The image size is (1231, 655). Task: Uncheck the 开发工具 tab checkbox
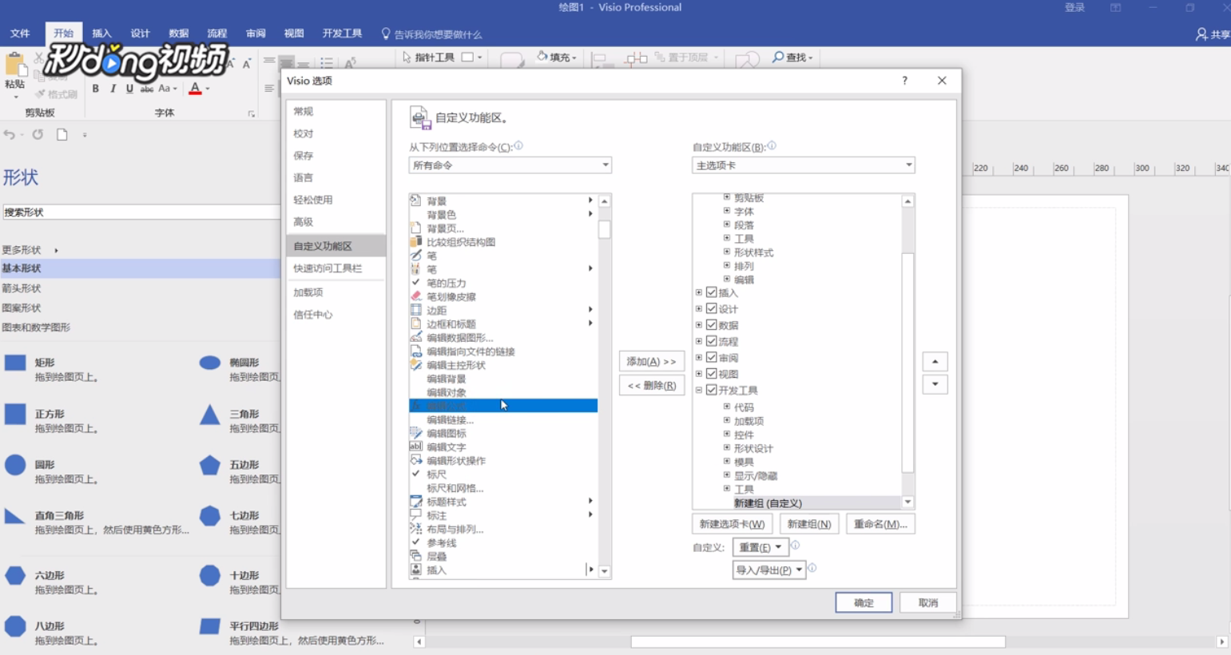point(712,391)
